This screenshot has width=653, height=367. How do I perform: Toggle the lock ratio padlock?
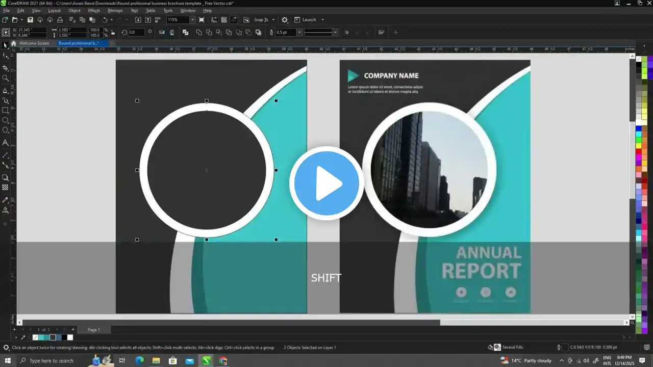pos(113,32)
